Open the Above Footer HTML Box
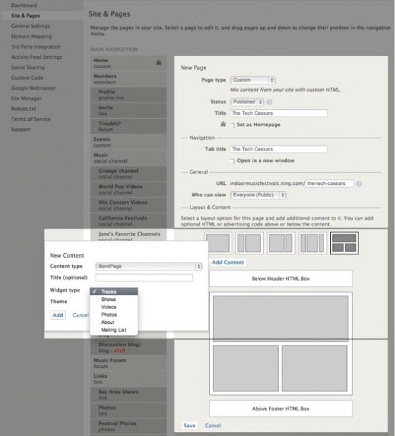The width and height of the screenshot is (395, 436). (x=281, y=409)
